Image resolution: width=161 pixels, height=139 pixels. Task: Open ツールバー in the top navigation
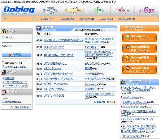123,11
